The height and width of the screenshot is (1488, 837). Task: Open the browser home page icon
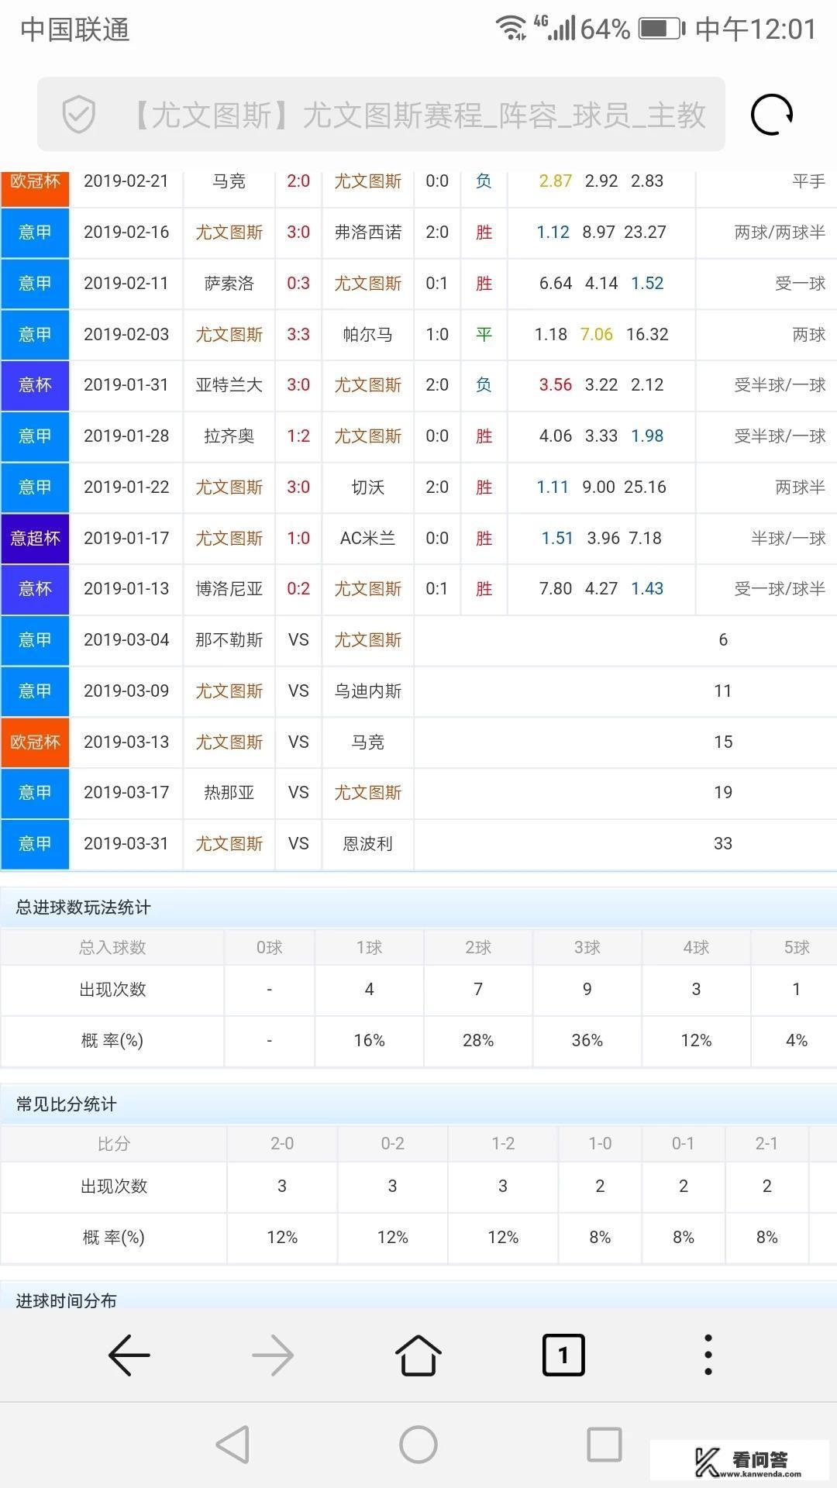(418, 1355)
